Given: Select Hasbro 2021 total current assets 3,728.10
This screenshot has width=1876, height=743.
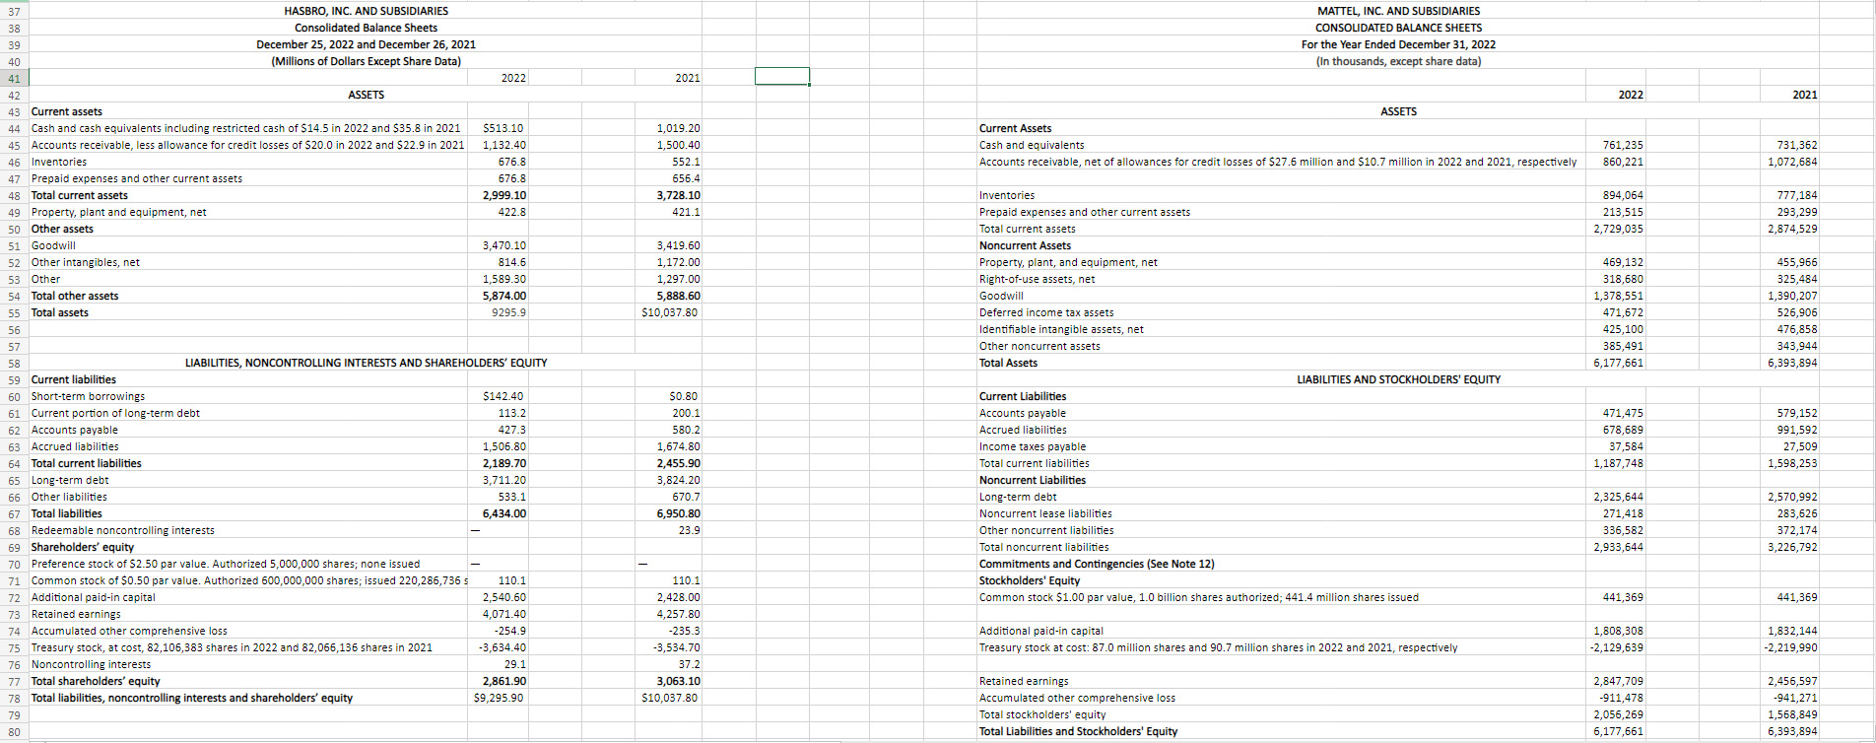Looking at the screenshot, I should 679,195.
